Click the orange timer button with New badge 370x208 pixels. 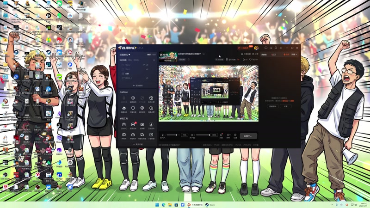[245, 48]
